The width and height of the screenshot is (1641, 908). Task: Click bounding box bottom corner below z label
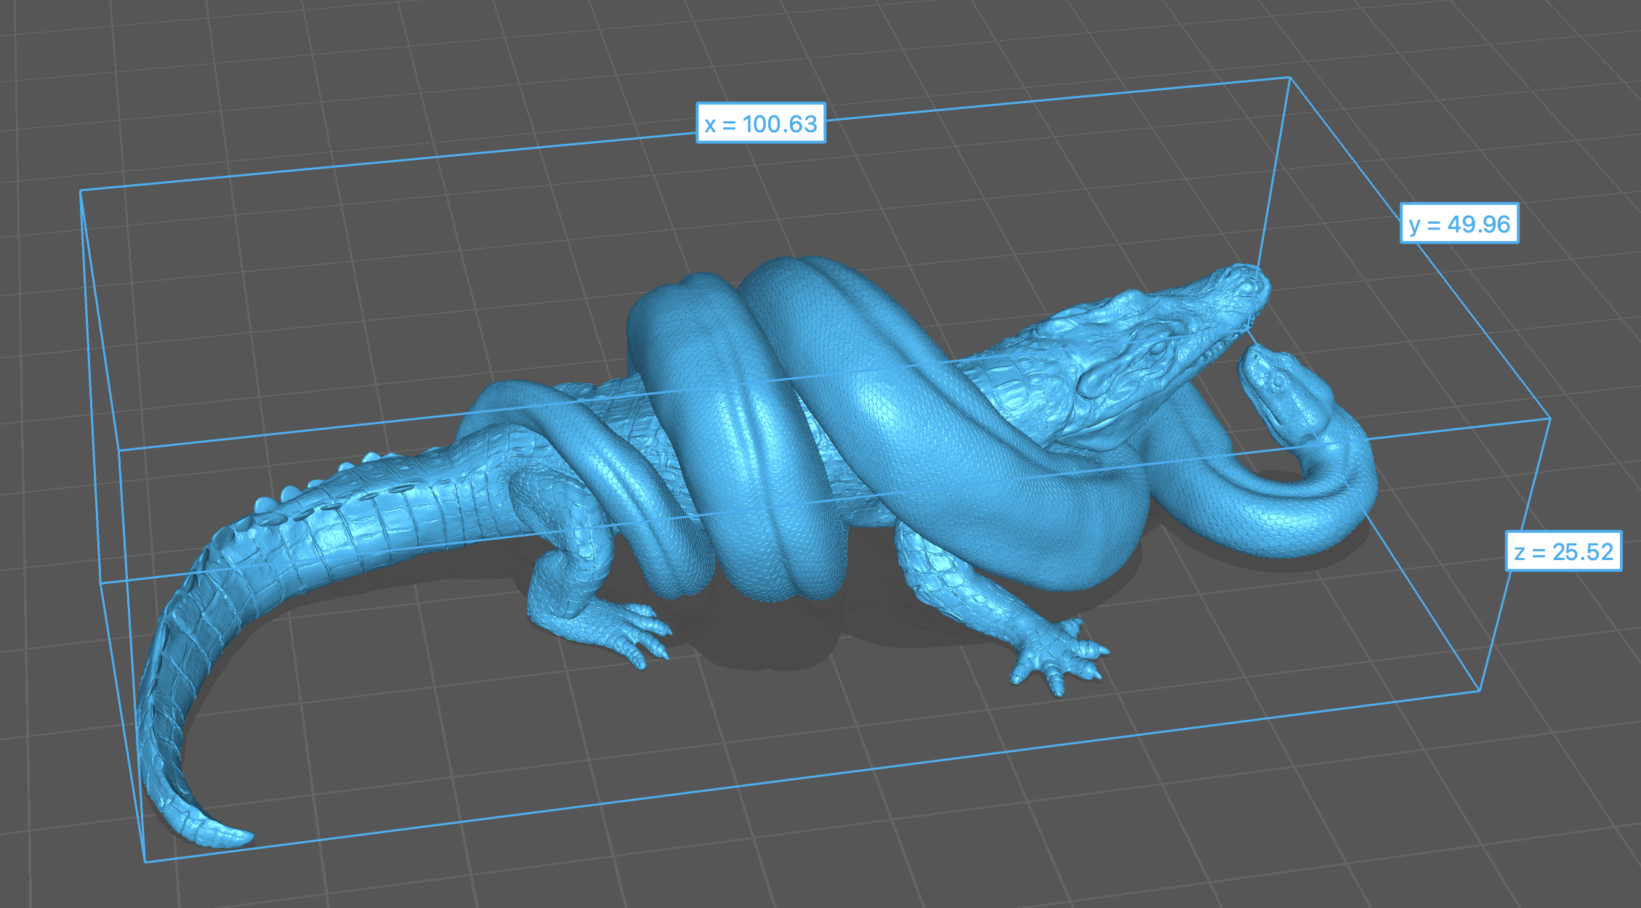coord(1480,691)
